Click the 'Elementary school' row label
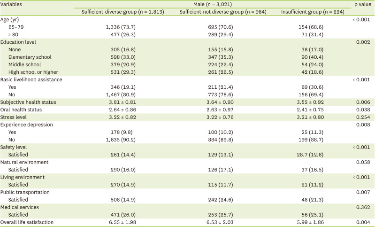 coord(30,57)
